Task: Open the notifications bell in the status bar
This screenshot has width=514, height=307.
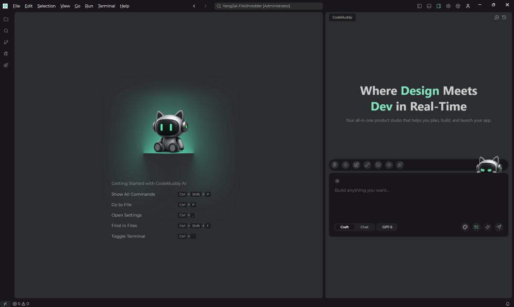Action: tap(507, 304)
